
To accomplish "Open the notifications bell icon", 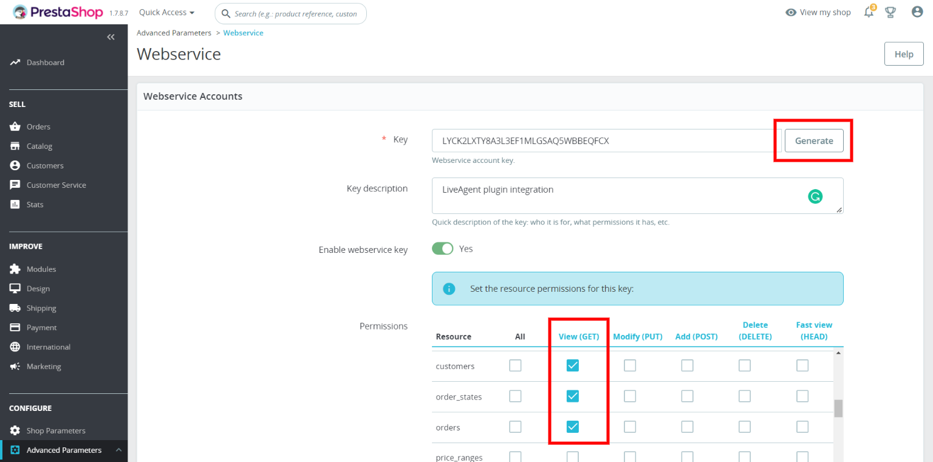I will pos(869,12).
